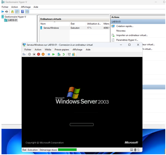166x155 pixels.
Task: Click Création rapide... in Actions pane
Action: coord(125,26)
